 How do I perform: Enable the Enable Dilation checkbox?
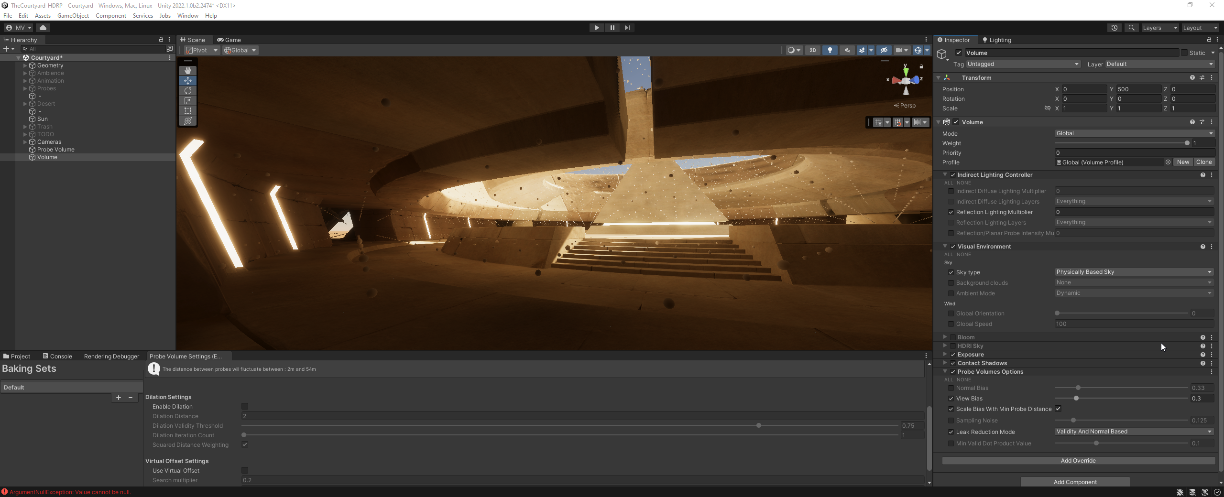[x=245, y=407]
